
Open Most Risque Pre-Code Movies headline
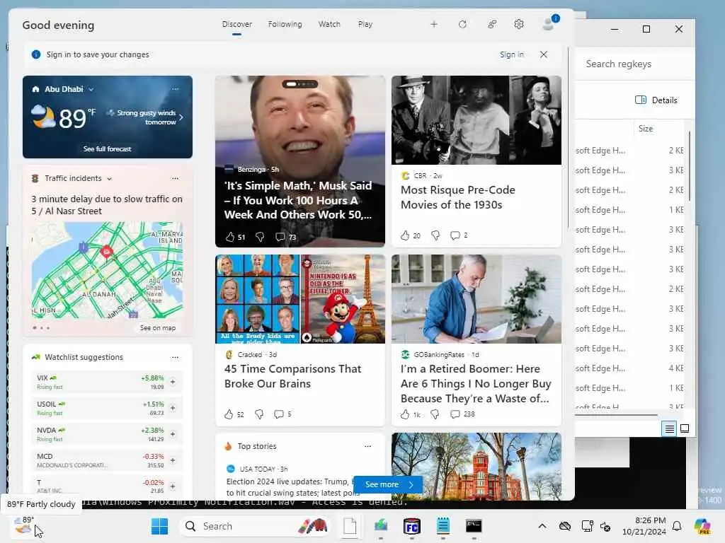coord(458,197)
